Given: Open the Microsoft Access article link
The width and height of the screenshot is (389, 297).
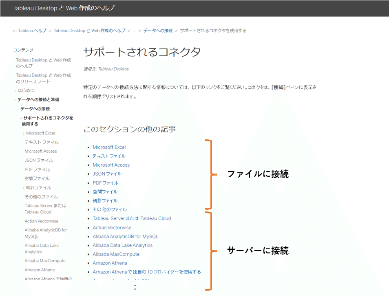Looking at the screenshot, I should pyautogui.click(x=111, y=165).
